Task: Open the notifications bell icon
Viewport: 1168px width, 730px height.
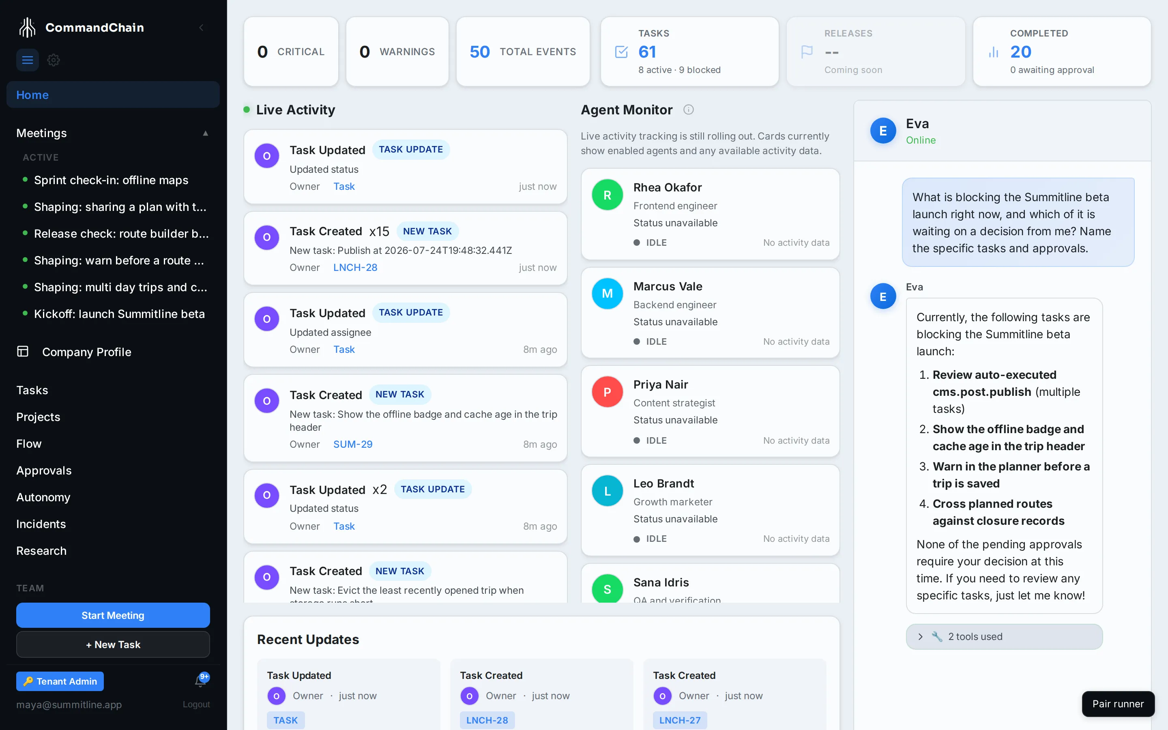Action: click(x=201, y=681)
